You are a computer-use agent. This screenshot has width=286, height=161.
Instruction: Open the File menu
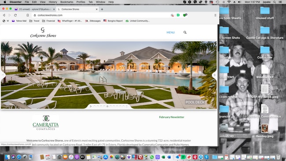(27, 2)
